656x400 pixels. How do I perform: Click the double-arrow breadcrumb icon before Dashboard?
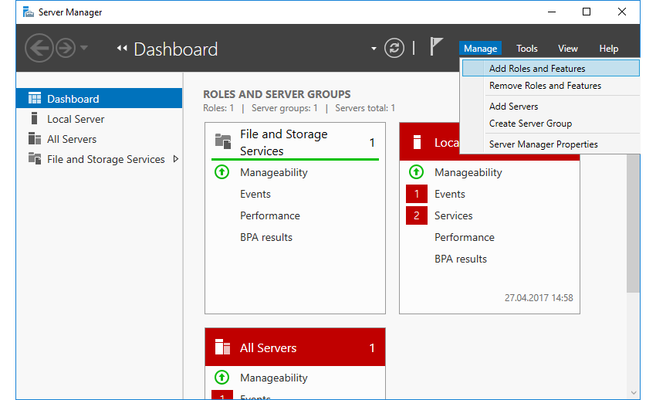(122, 49)
